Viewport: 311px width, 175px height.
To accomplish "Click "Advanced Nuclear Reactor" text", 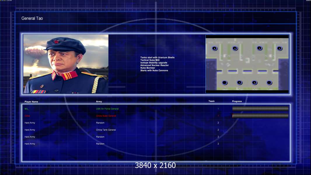I will pos(155,65).
